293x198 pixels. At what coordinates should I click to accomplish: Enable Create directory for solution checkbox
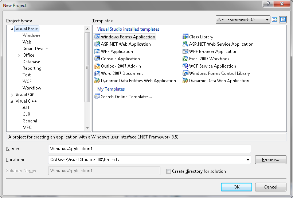tap(168, 171)
